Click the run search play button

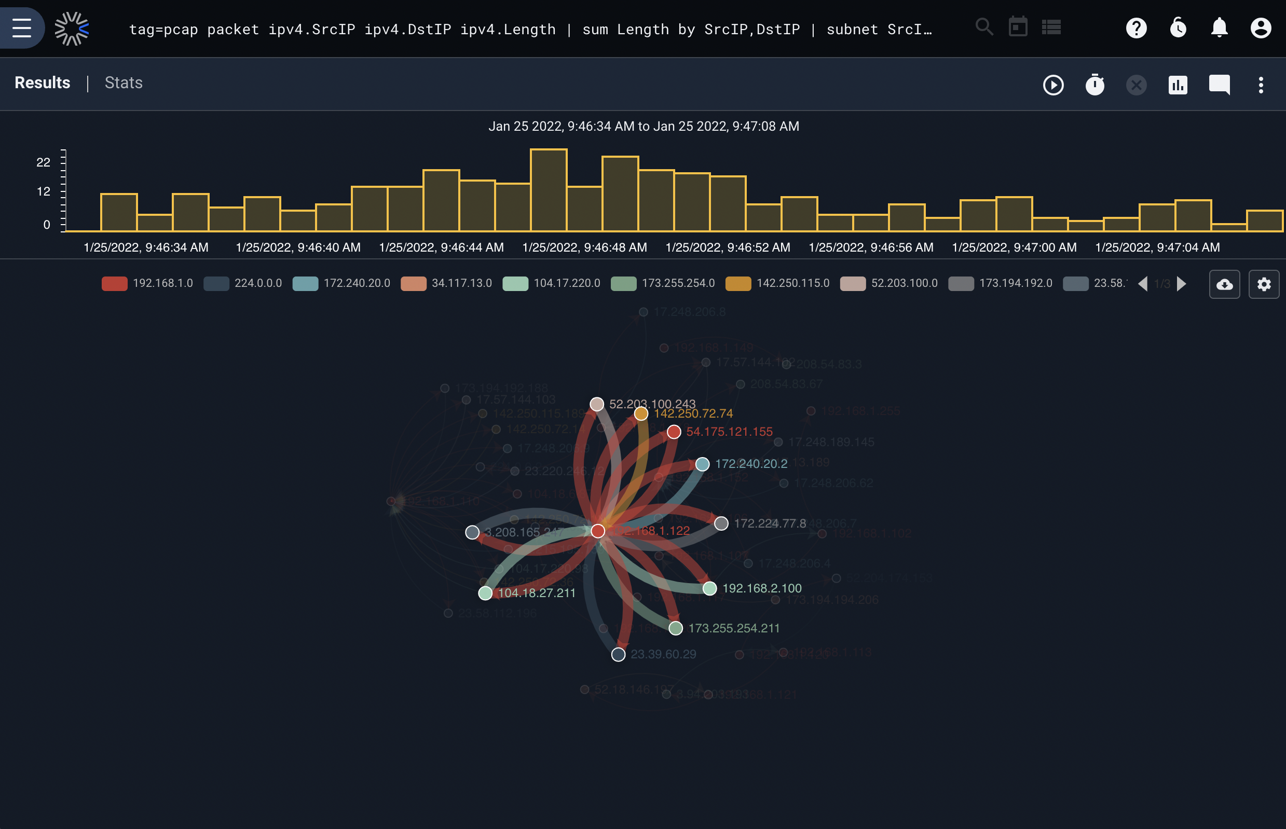tap(1054, 85)
